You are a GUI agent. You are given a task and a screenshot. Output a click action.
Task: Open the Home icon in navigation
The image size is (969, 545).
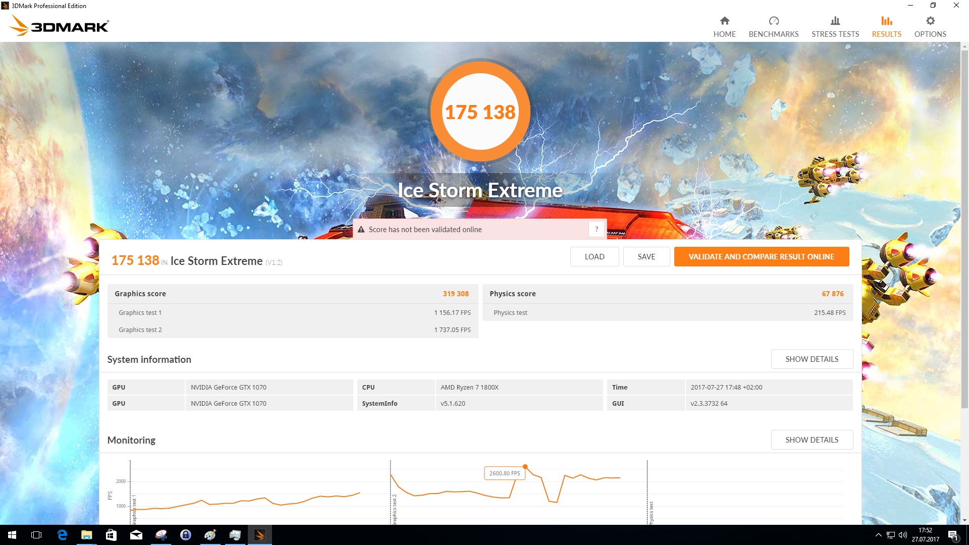click(x=724, y=21)
